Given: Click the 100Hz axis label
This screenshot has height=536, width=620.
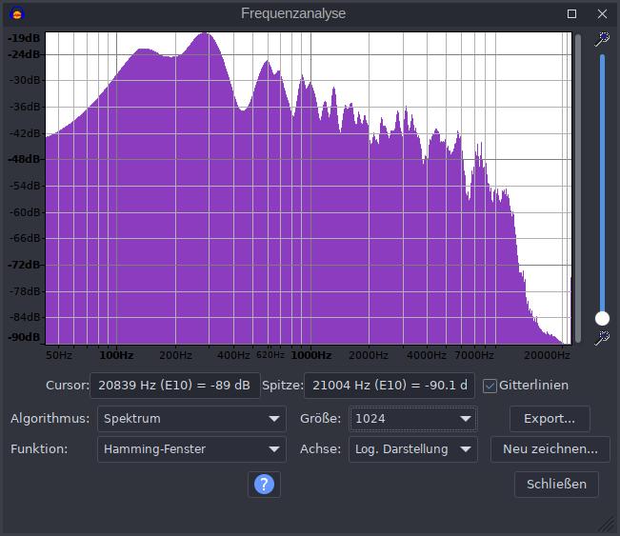Looking at the screenshot, I should [x=116, y=355].
